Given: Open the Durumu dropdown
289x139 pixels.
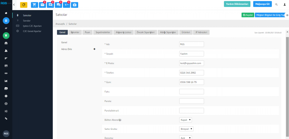Looking at the screenshot, I should [185, 138].
